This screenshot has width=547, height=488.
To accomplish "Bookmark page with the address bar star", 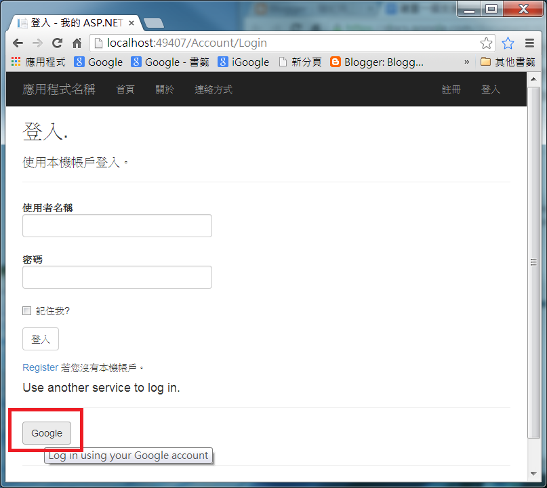I will click(x=486, y=43).
